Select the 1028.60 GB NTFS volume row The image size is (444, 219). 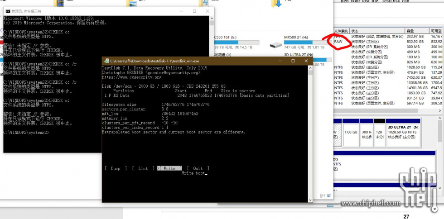tap(388, 67)
